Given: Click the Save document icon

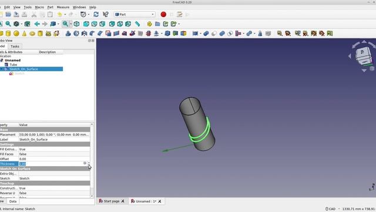Looking at the screenshot, I should (x=16, y=14).
